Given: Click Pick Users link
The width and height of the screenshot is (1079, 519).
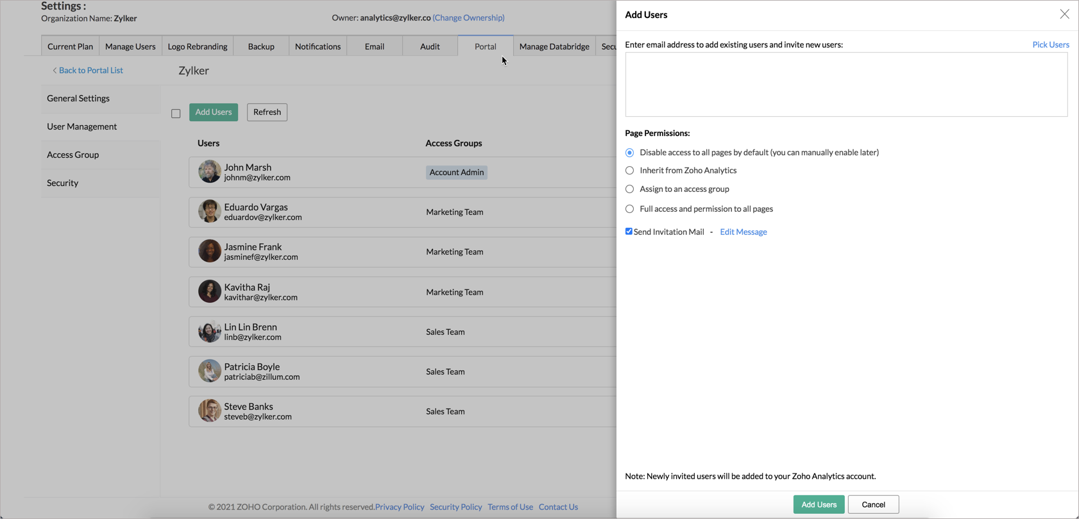Looking at the screenshot, I should pyautogui.click(x=1051, y=44).
